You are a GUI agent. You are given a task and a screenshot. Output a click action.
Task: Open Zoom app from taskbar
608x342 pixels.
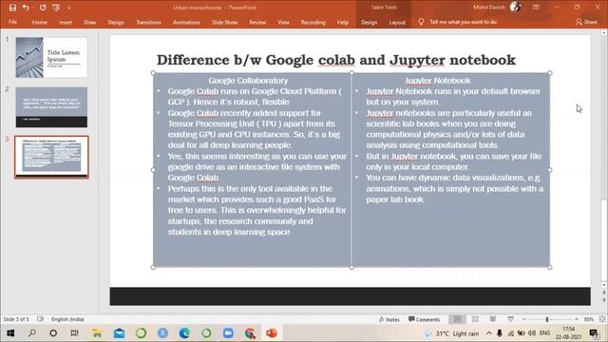[228, 333]
